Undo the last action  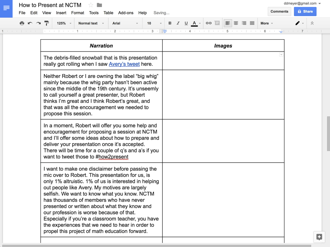coord(30,23)
